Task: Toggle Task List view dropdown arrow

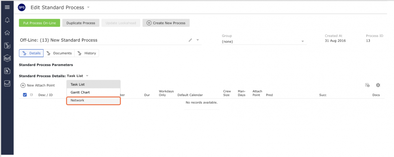Action: pyautogui.click(x=87, y=76)
